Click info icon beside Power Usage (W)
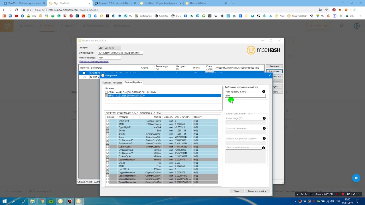 (264, 118)
